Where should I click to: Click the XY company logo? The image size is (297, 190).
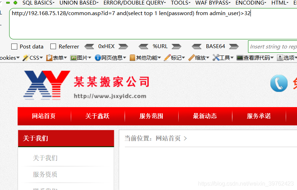point(47,85)
